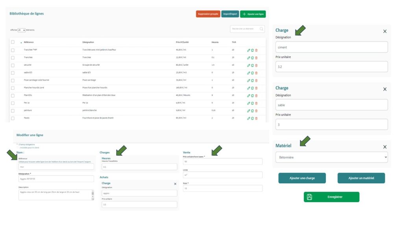Image resolution: width=403 pixels, height=226 pixels.
Task: Remove the Matériel panel
Action: point(385,147)
